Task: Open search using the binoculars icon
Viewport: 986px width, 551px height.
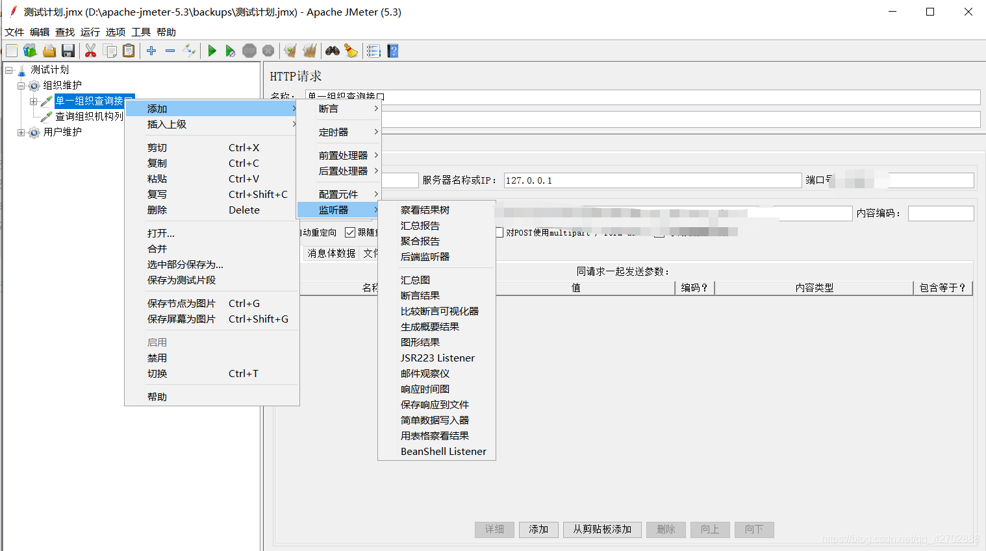Action: pyautogui.click(x=332, y=51)
